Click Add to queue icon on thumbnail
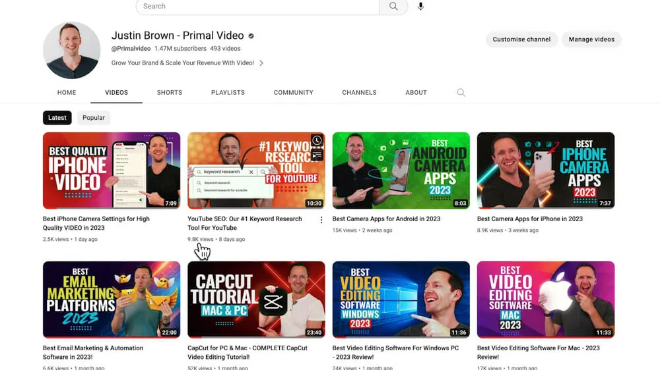Image resolution: width=660 pixels, height=370 pixels. pos(317,155)
